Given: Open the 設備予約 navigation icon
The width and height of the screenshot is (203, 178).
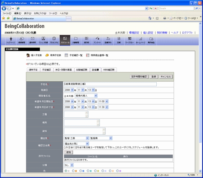Looking at the screenshot, I should pyautogui.click(x=108, y=40).
